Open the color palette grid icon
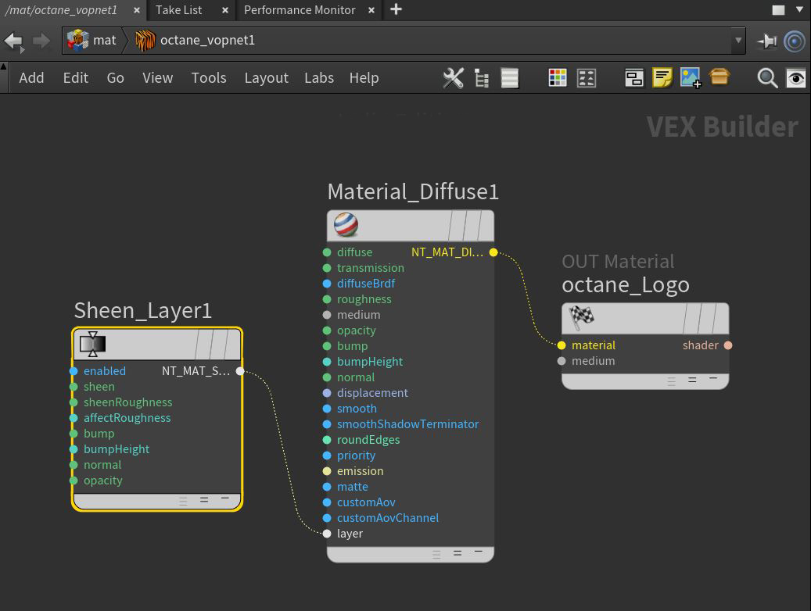This screenshot has height=611, width=811. click(558, 78)
